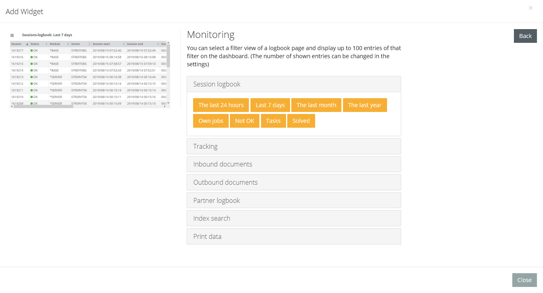Click the hamburger menu icon in widget preview
Viewport: 543px width, 293px height.
(x=12, y=36)
